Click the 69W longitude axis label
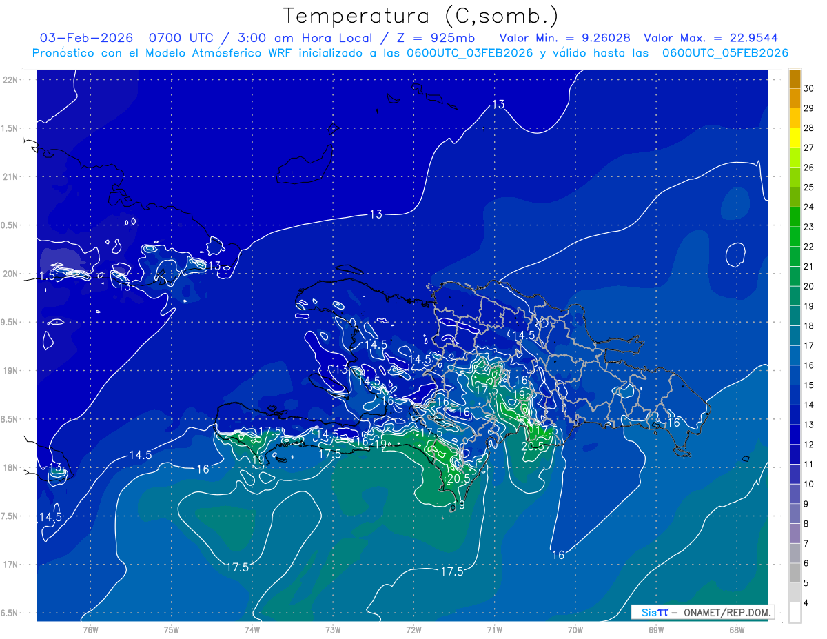 [656, 630]
